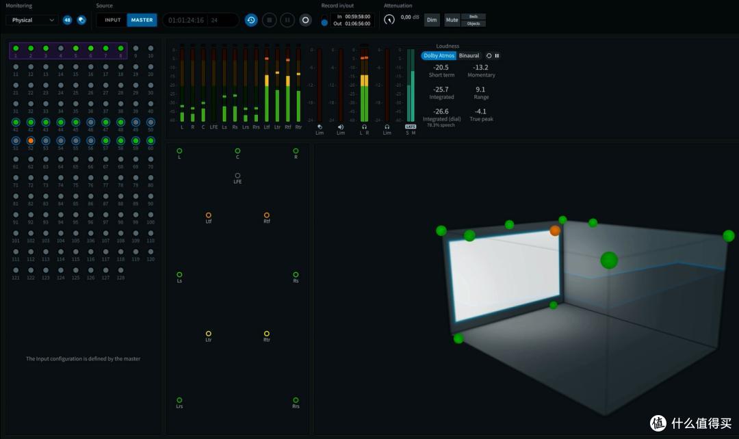Select input channel 1 indicator
The height and width of the screenshot is (439, 739).
16,49
